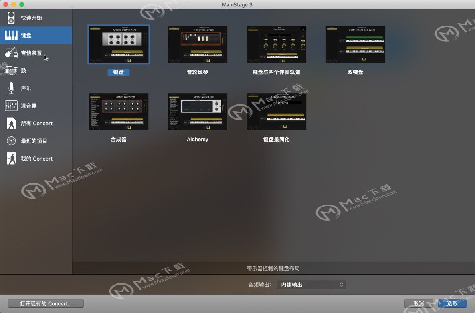Image resolution: width=475 pixels, height=313 pixels.
Task: Select the minimal keyboard template thumbnail
Action: coord(277,112)
